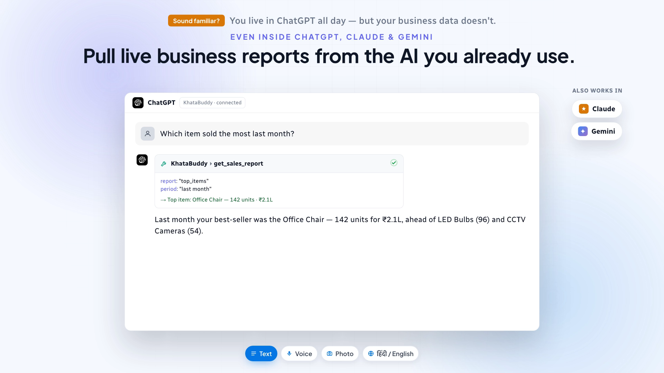Click the Sound familiar? badge
Image resolution: width=664 pixels, height=373 pixels.
196,21
